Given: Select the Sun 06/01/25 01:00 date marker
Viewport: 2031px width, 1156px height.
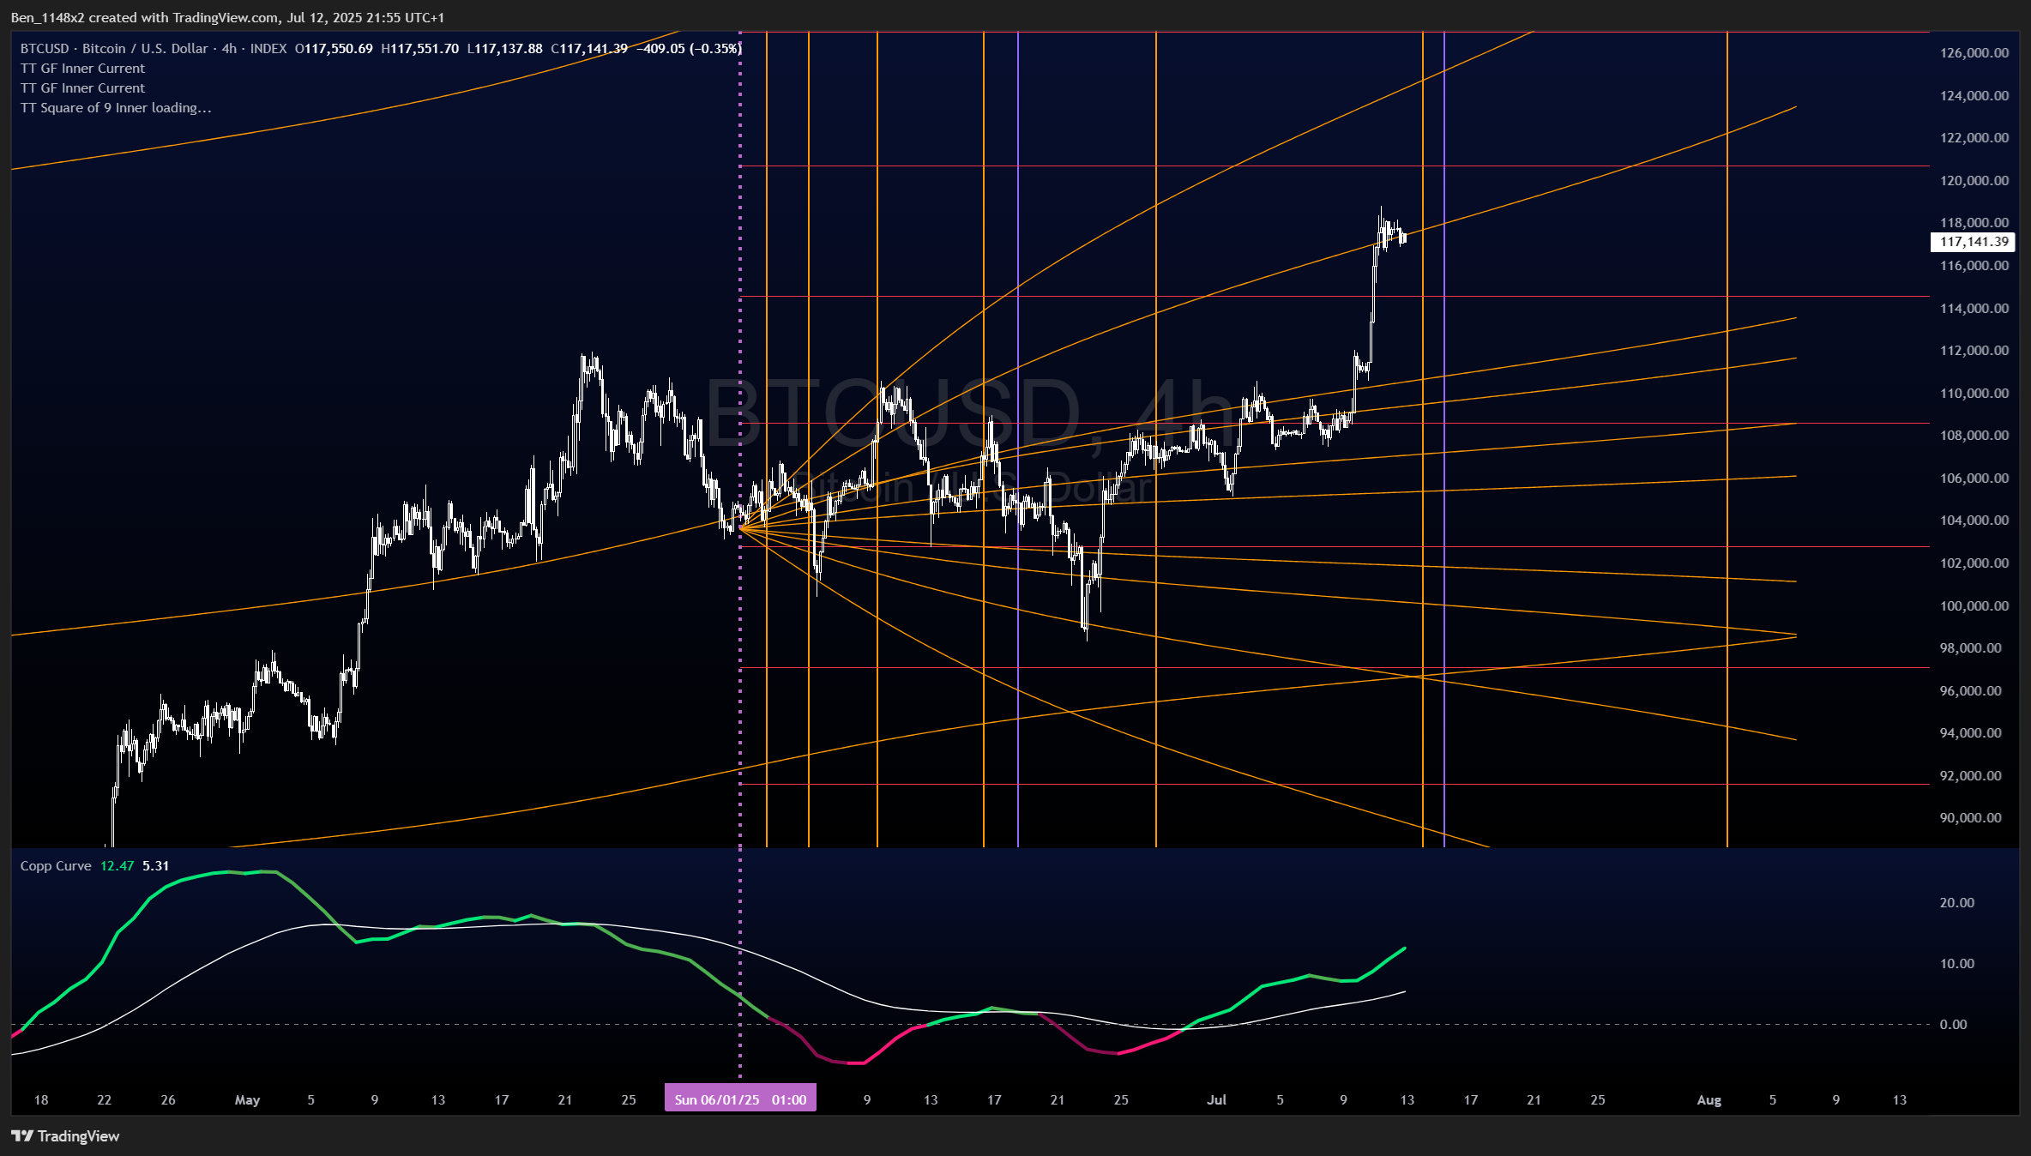Looking at the screenshot, I should [740, 1099].
